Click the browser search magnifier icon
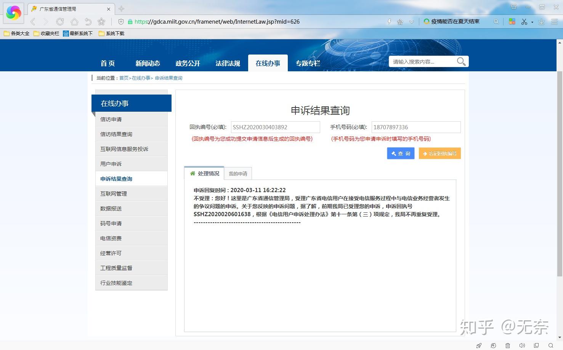Screen dimensions: 563x350 [496, 22]
